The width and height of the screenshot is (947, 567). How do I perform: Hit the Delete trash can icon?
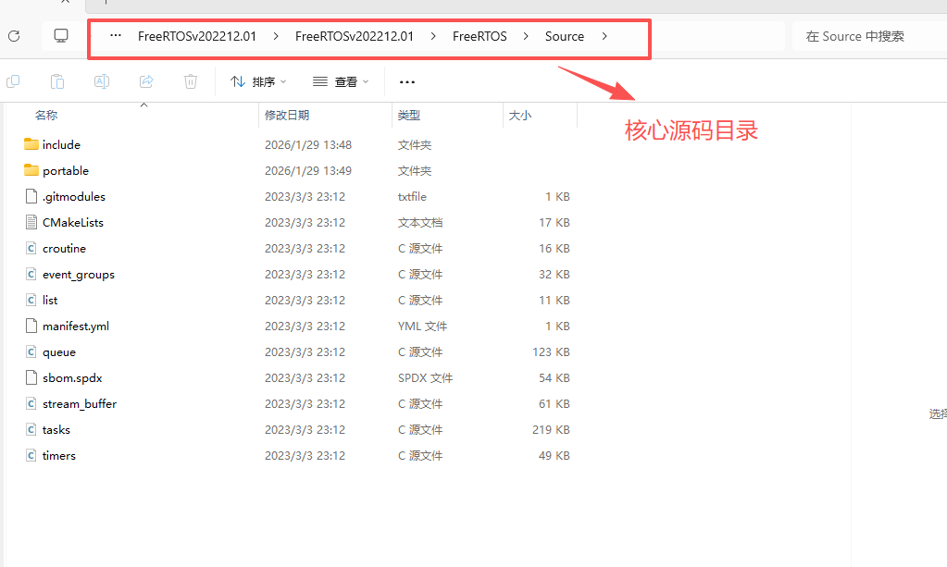[191, 81]
